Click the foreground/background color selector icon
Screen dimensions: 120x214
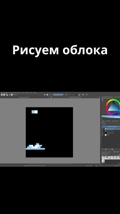[7, 95]
